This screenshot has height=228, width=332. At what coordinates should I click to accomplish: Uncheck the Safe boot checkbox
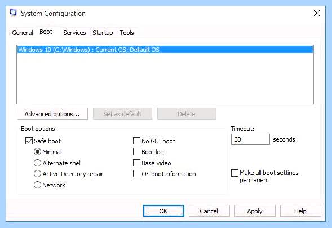(29, 141)
